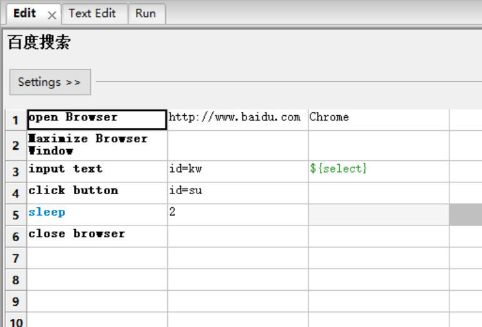482x327 pixels.
Task: Click the empty third cell in sleep row
Action: 379,215
